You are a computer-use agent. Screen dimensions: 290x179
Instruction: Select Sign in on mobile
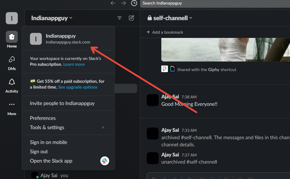pos(68,142)
